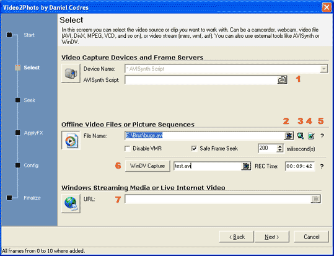This screenshot has height=256, width=334.
Task: Click the WinDV Capture button
Action: coord(147,166)
